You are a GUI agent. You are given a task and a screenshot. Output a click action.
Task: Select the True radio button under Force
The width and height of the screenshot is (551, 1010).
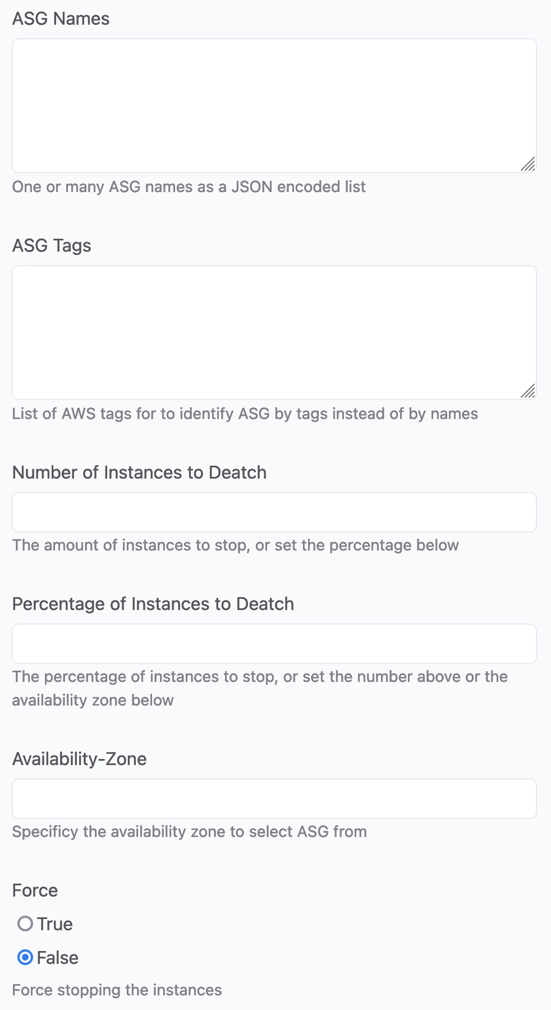pyautogui.click(x=25, y=923)
